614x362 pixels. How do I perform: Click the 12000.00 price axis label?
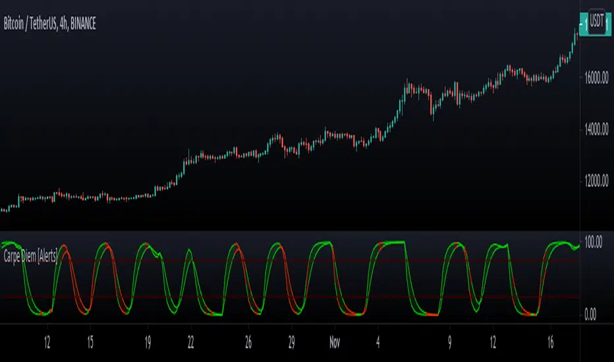coord(597,182)
